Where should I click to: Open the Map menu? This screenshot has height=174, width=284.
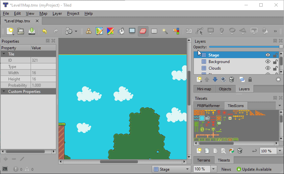[43, 13]
